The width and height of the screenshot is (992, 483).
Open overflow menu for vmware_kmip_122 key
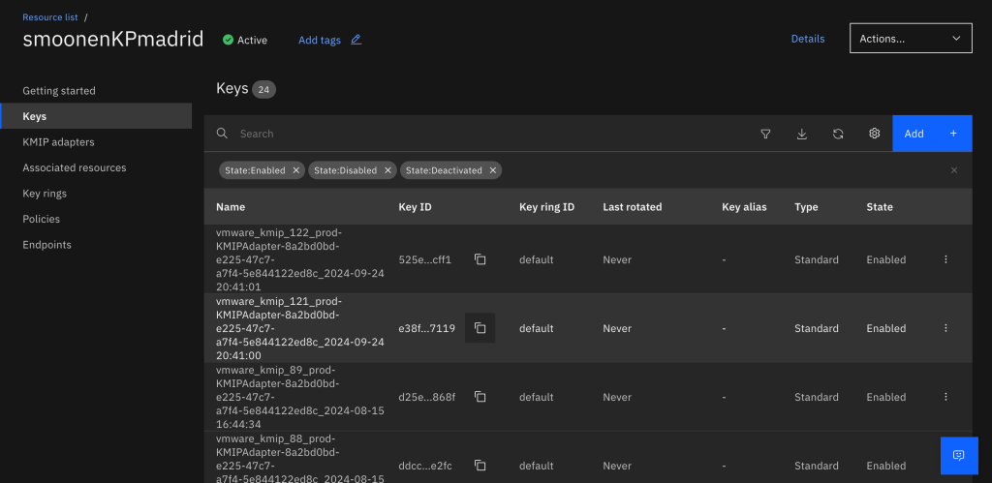945,259
